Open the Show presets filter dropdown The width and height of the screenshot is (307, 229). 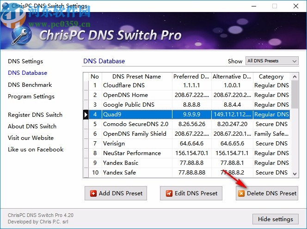click(x=272, y=61)
